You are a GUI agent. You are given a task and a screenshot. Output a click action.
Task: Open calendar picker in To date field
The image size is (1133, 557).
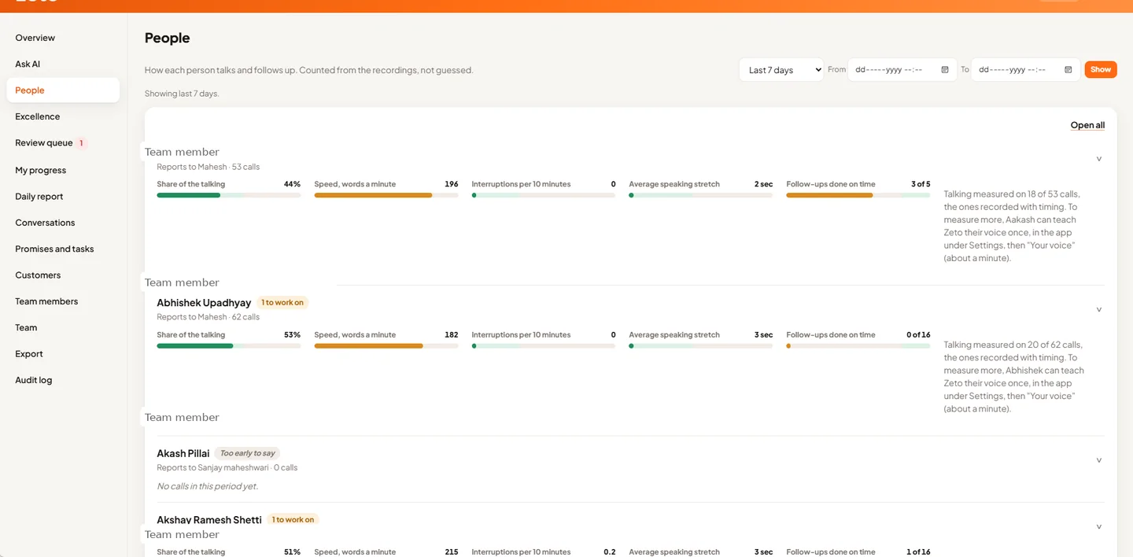[1068, 70]
